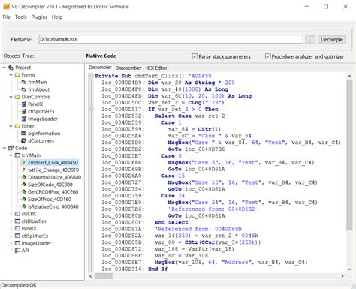
Task: Open the Tools menu
Action: [21, 17]
